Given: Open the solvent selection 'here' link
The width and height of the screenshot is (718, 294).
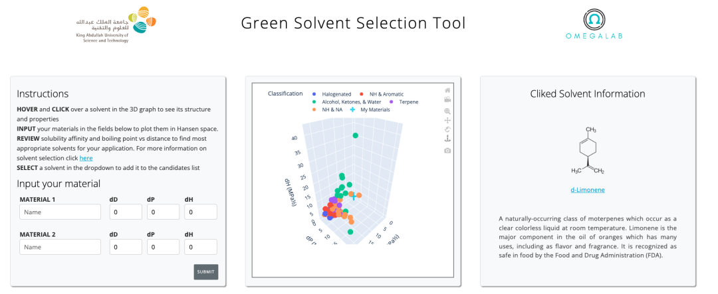Looking at the screenshot, I should [86, 158].
